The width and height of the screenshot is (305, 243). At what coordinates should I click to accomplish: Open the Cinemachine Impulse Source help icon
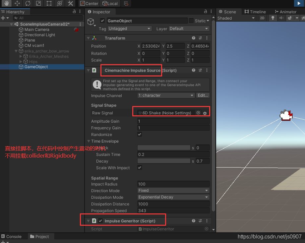point(194,70)
